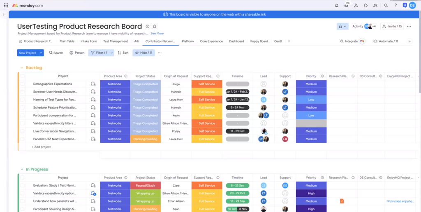Click Priority column info icon in Backlog
Image resolution: width=421 pixels, height=212 pixels.
[x=322, y=76]
